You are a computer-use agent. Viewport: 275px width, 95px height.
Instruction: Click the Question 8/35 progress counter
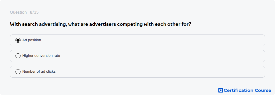(24, 12)
